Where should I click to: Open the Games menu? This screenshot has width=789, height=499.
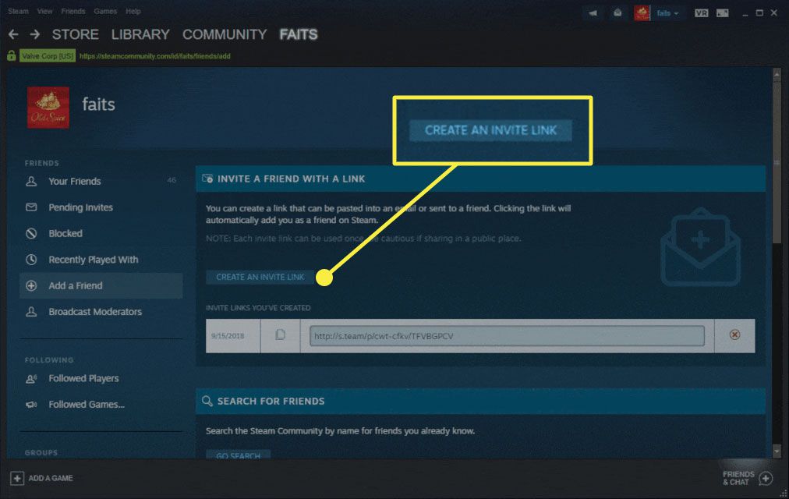click(105, 11)
